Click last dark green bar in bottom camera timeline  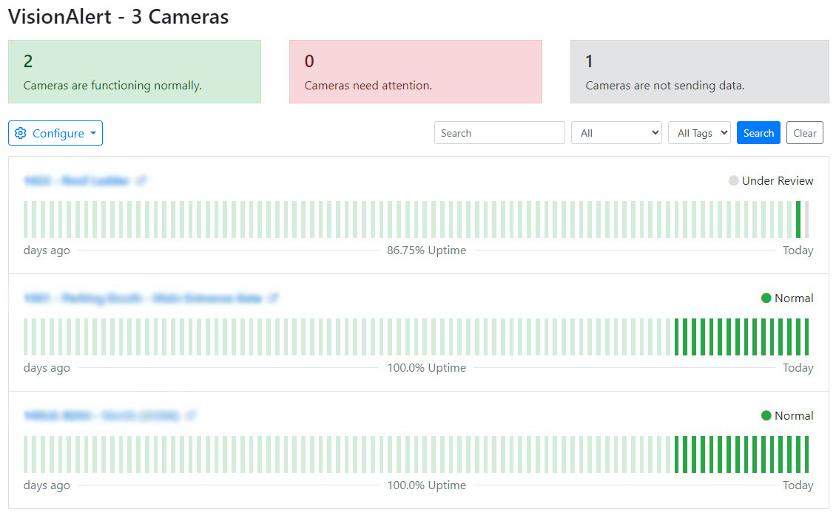[806, 454]
